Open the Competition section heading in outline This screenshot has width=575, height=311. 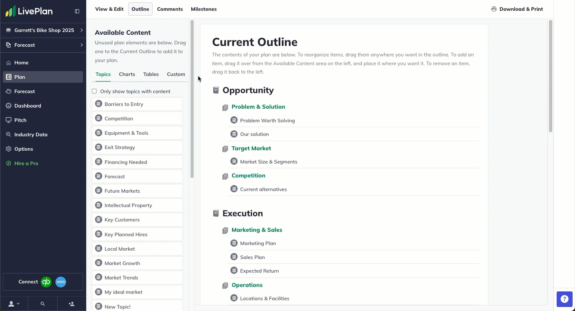tap(248, 175)
